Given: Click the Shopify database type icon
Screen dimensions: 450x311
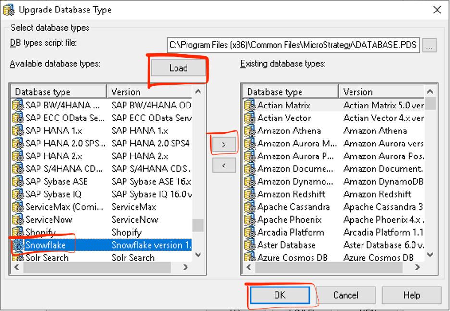Looking at the screenshot, I should tap(18, 232).
